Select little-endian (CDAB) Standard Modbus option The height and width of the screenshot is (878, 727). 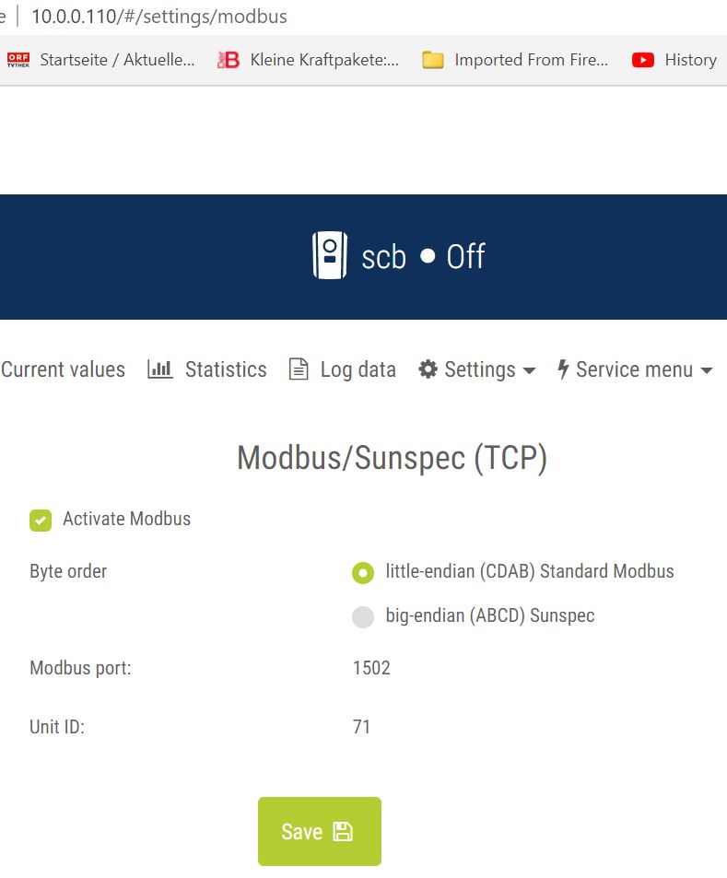pos(363,572)
